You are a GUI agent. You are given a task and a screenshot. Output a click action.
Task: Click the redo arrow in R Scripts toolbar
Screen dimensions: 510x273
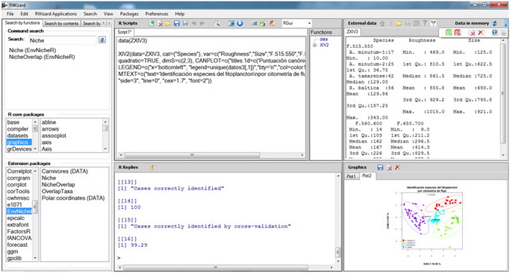[x=202, y=23]
